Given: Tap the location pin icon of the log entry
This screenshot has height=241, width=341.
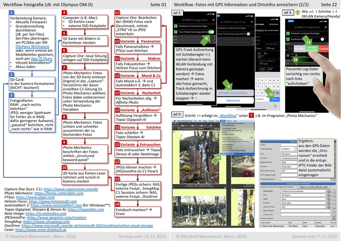Looking at the screenshot, I should point(288,56).
